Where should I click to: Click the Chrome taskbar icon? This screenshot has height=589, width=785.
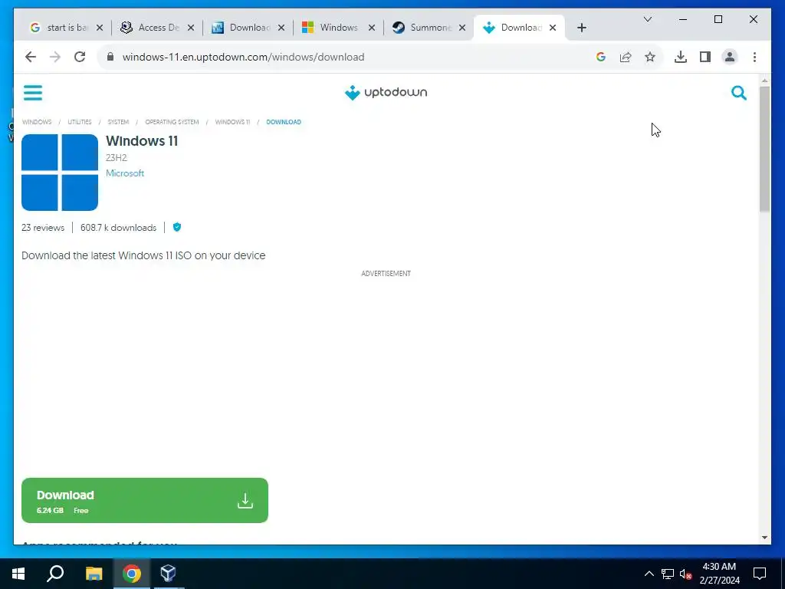pos(132,574)
